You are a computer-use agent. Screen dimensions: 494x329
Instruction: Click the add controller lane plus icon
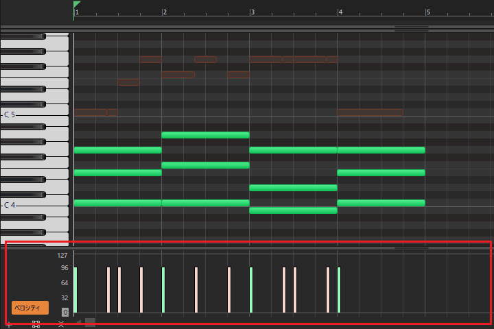click(x=9, y=324)
